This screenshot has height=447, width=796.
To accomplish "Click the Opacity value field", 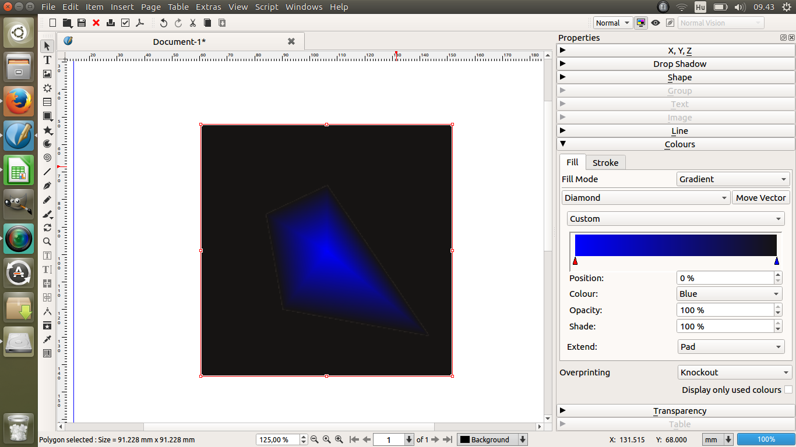I will tap(724, 310).
